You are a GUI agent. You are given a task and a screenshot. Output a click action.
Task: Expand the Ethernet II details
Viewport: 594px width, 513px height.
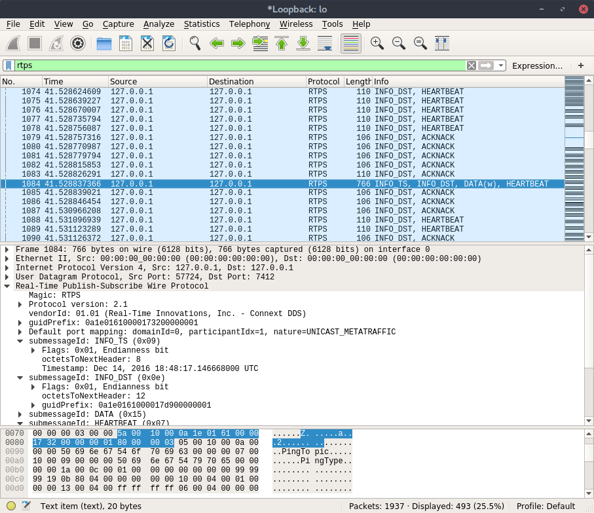7,258
